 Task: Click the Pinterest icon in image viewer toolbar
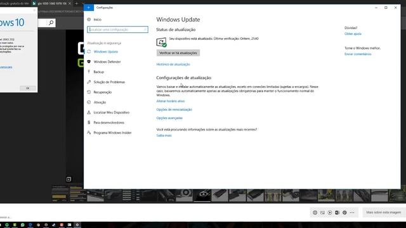[344, 213]
